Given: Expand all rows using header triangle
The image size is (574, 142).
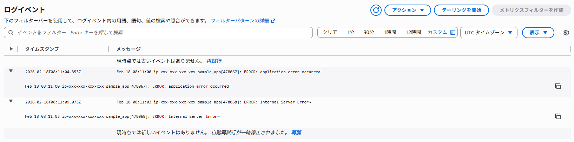Looking at the screenshot, I should (11, 49).
